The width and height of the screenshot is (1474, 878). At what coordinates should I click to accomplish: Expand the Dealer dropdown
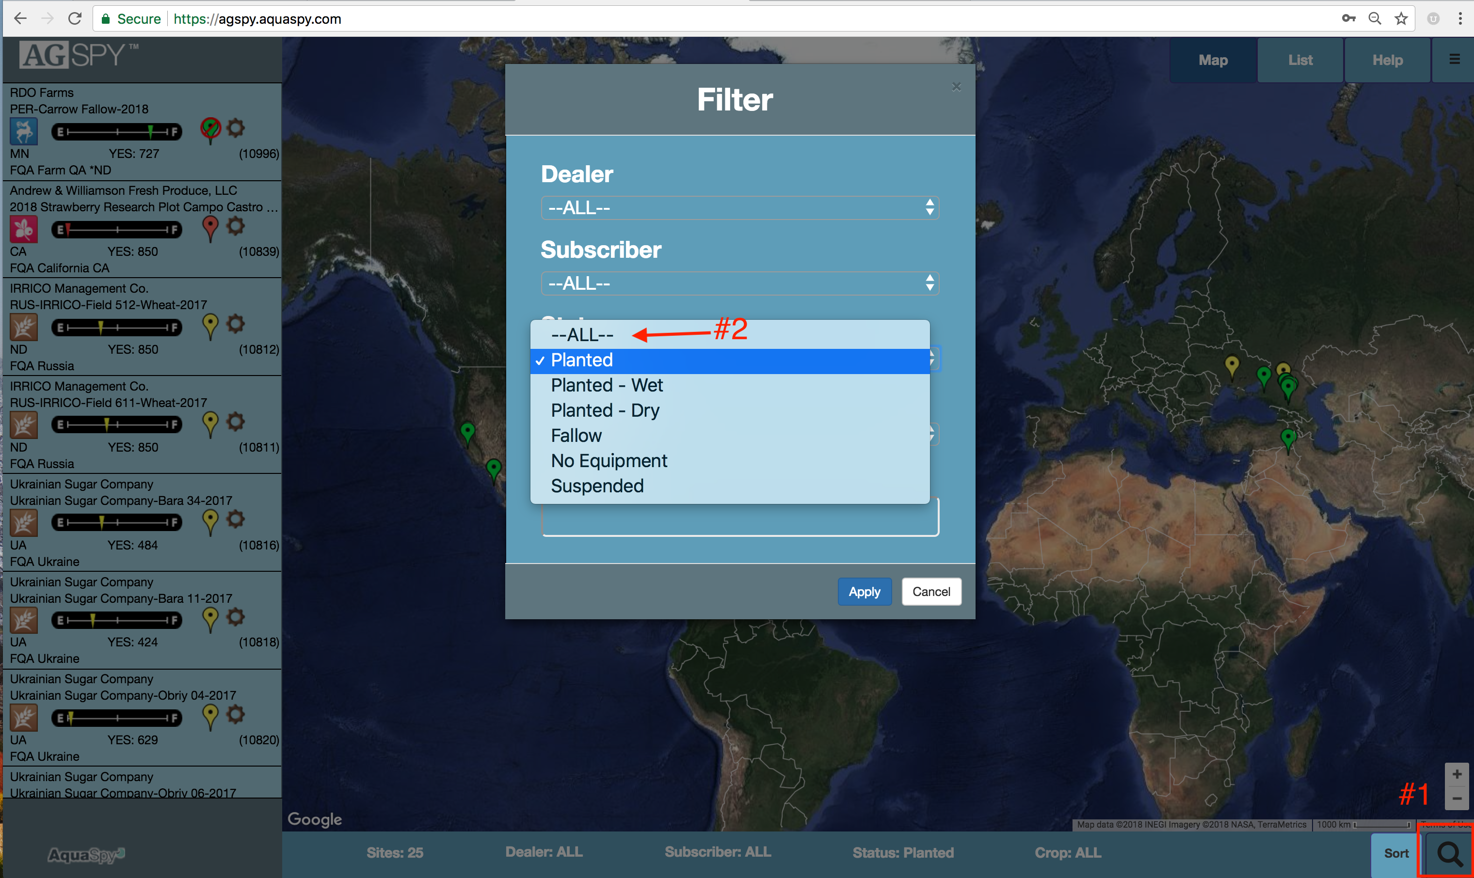(739, 208)
